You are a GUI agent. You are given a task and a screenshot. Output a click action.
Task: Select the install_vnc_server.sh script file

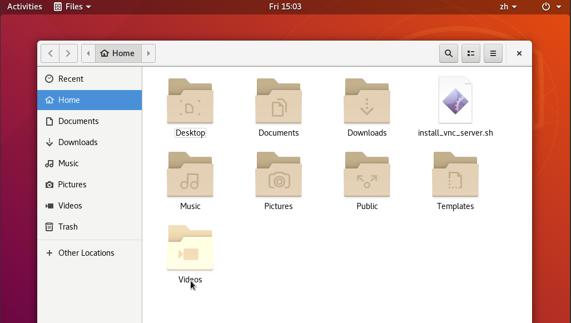[455, 101]
